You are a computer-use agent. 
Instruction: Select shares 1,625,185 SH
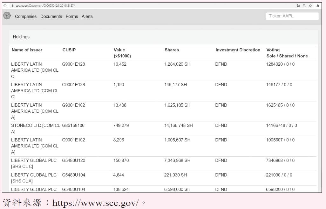point(177,105)
